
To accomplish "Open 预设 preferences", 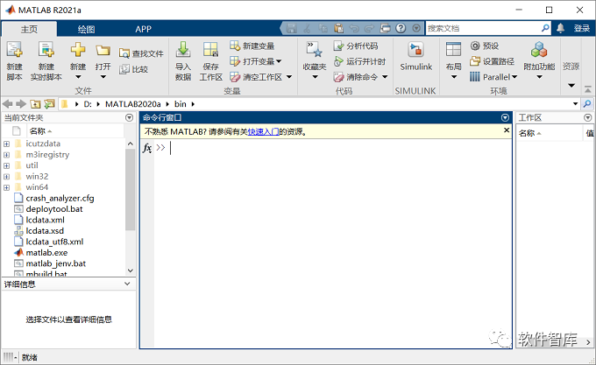I will pos(485,46).
